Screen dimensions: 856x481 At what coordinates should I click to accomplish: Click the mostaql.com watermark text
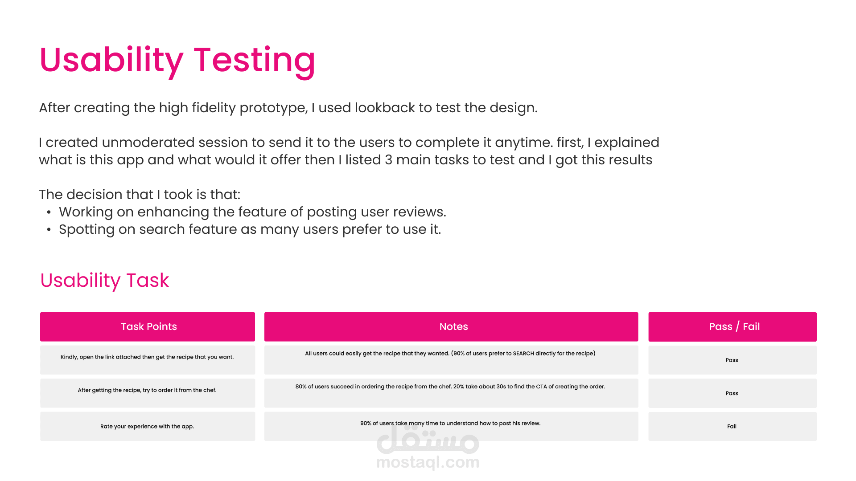click(428, 462)
